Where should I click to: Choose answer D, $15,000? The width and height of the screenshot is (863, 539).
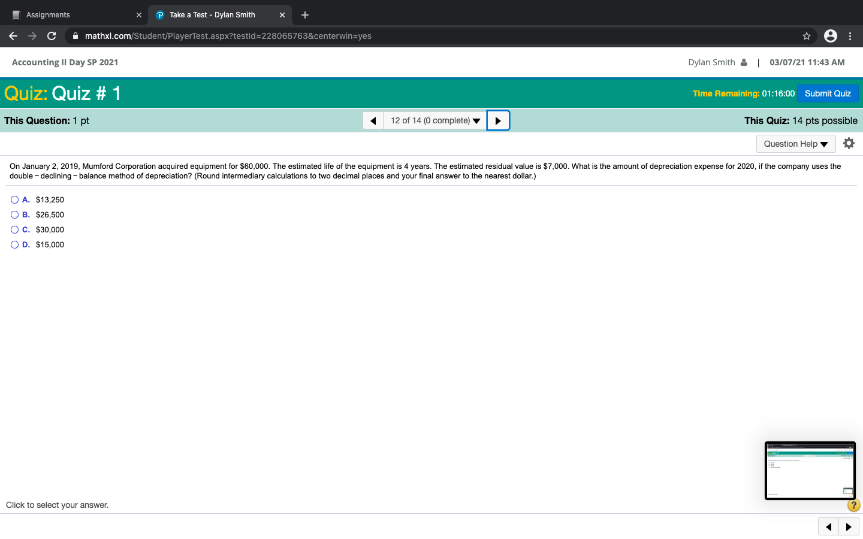14,245
